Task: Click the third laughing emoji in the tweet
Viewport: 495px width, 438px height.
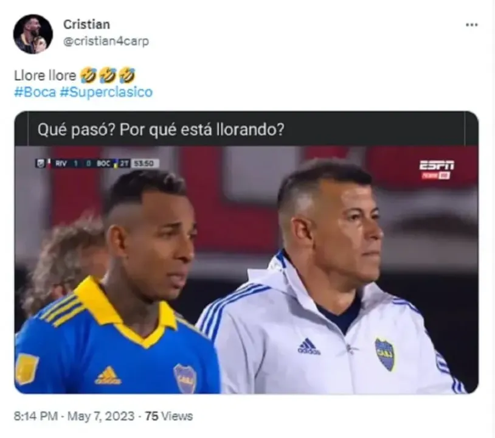Action: 127,75
